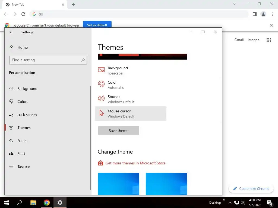Open theme Color Automatic option
The height and width of the screenshot is (208, 278).
pos(131,85)
